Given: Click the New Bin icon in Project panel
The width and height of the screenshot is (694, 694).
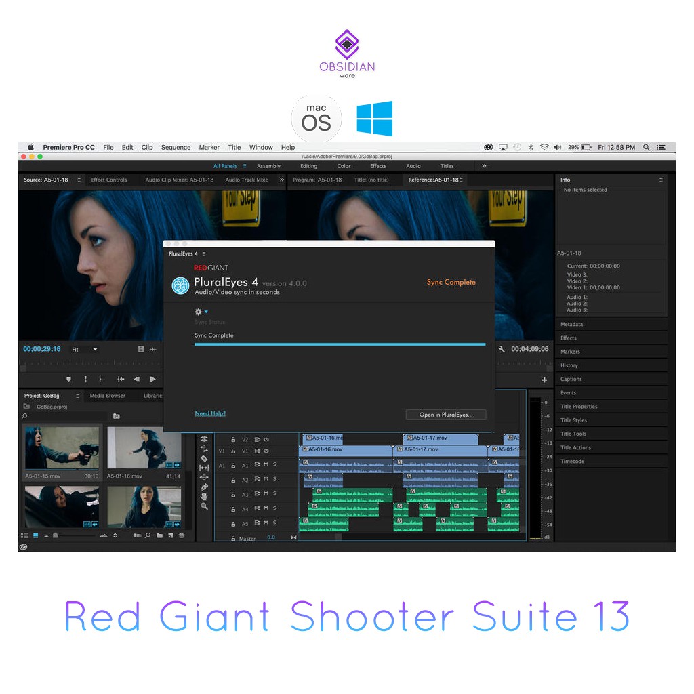Looking at the screenshot, I should coord(160,536).
